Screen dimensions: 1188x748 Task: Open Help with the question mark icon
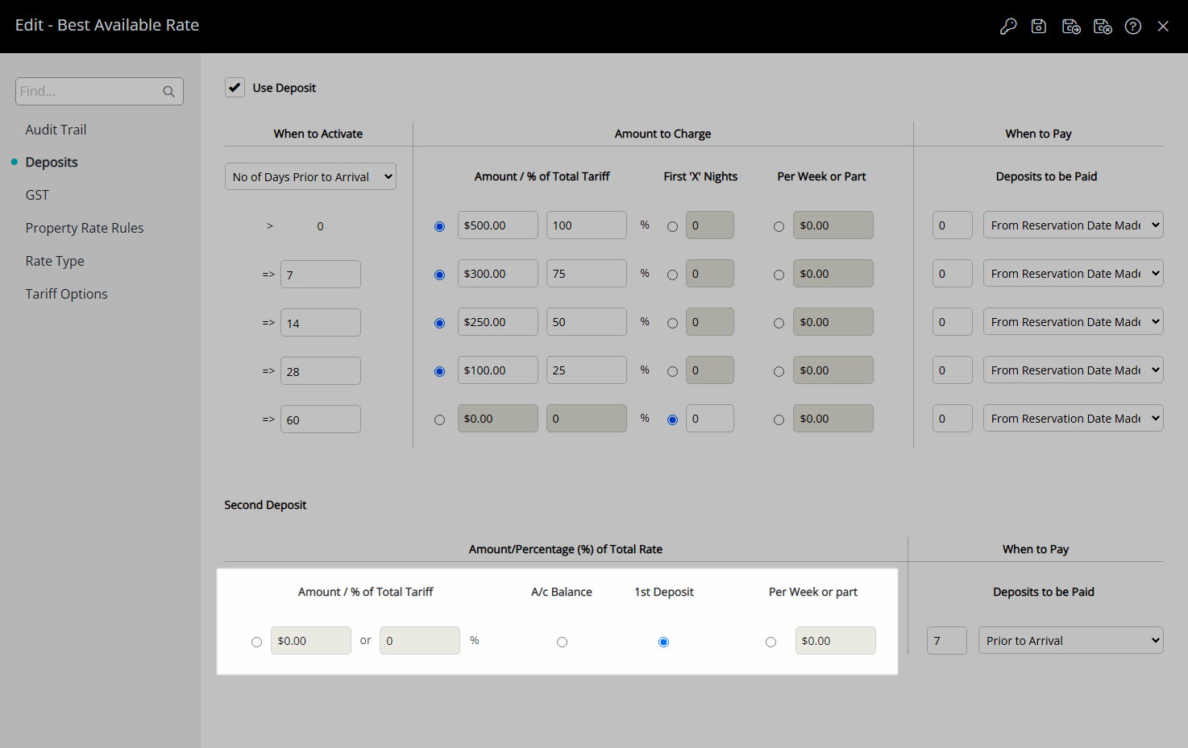[x=1133, y=27]
